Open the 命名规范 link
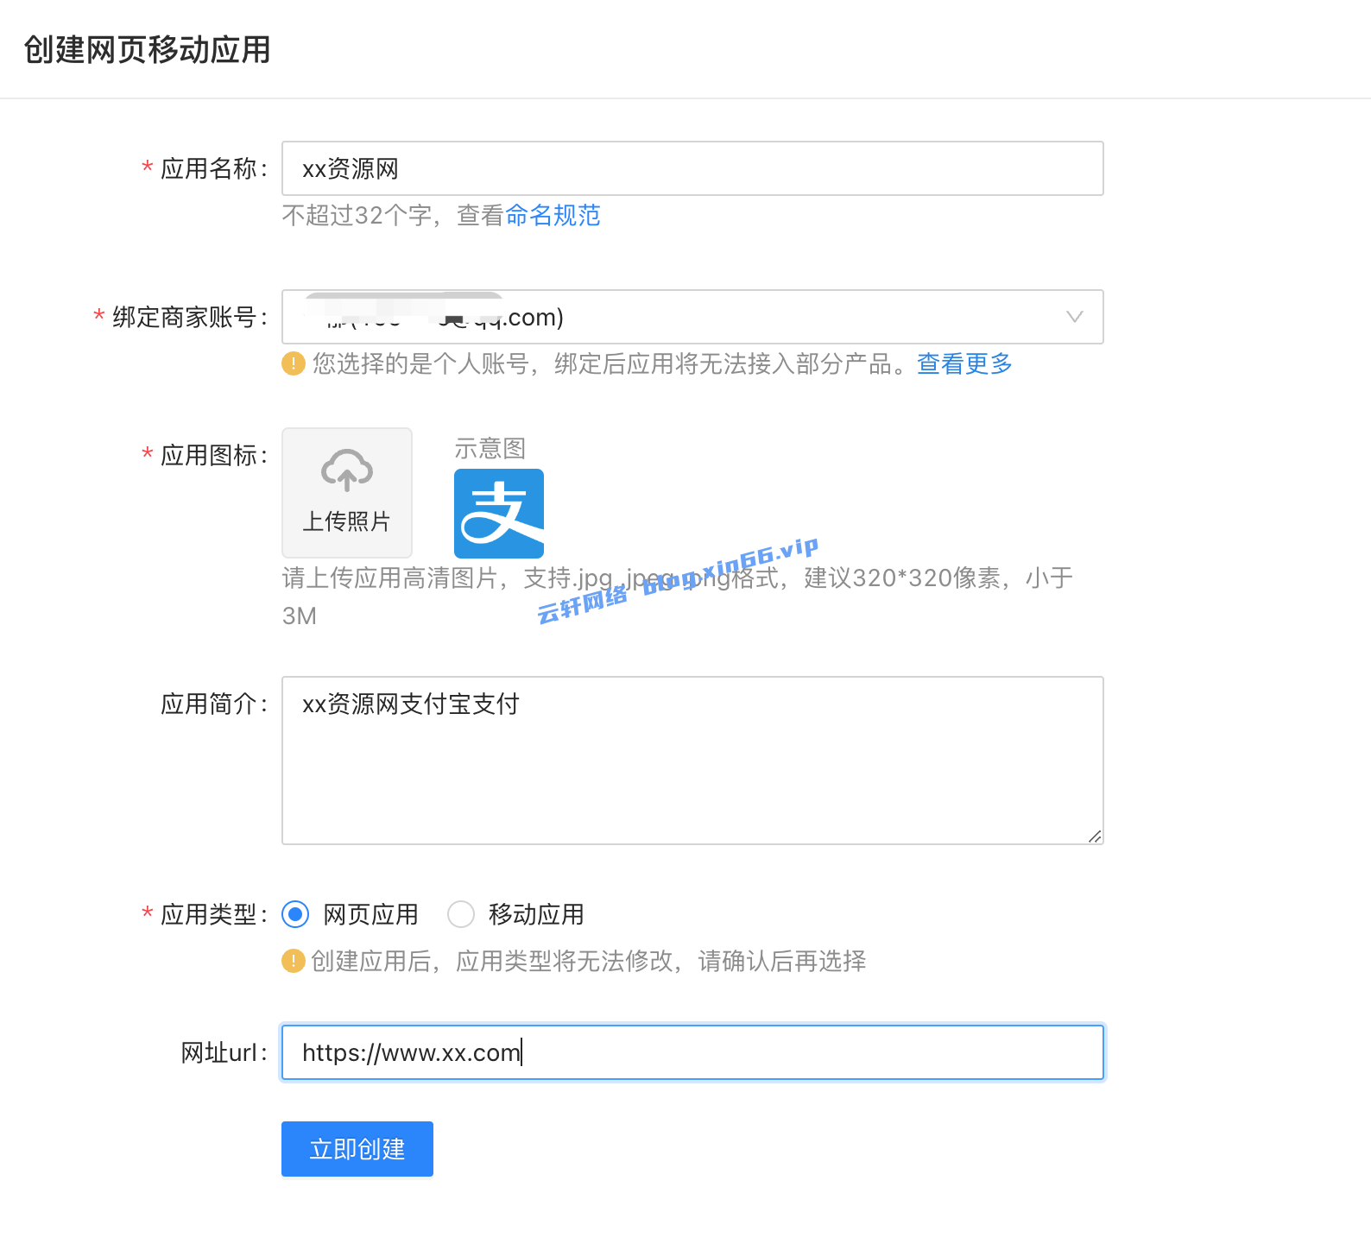The width and height of the screenshot is (1371, 1250). click(553, 215)
